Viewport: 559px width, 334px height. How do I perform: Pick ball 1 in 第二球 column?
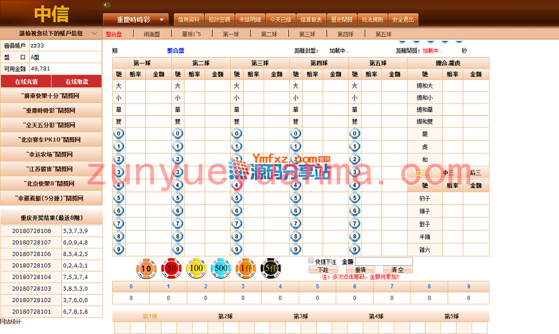click(178, 147)
